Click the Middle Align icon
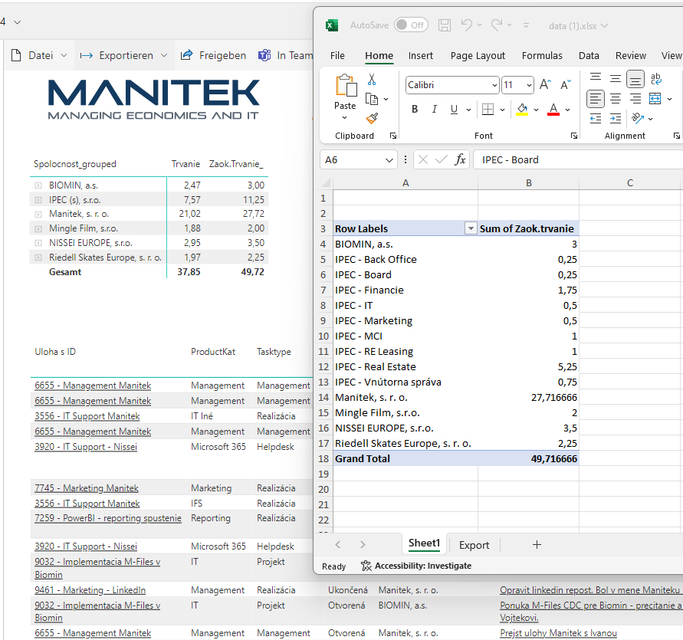This screenshot has height=640, width=683. click(x=616, y=79)
